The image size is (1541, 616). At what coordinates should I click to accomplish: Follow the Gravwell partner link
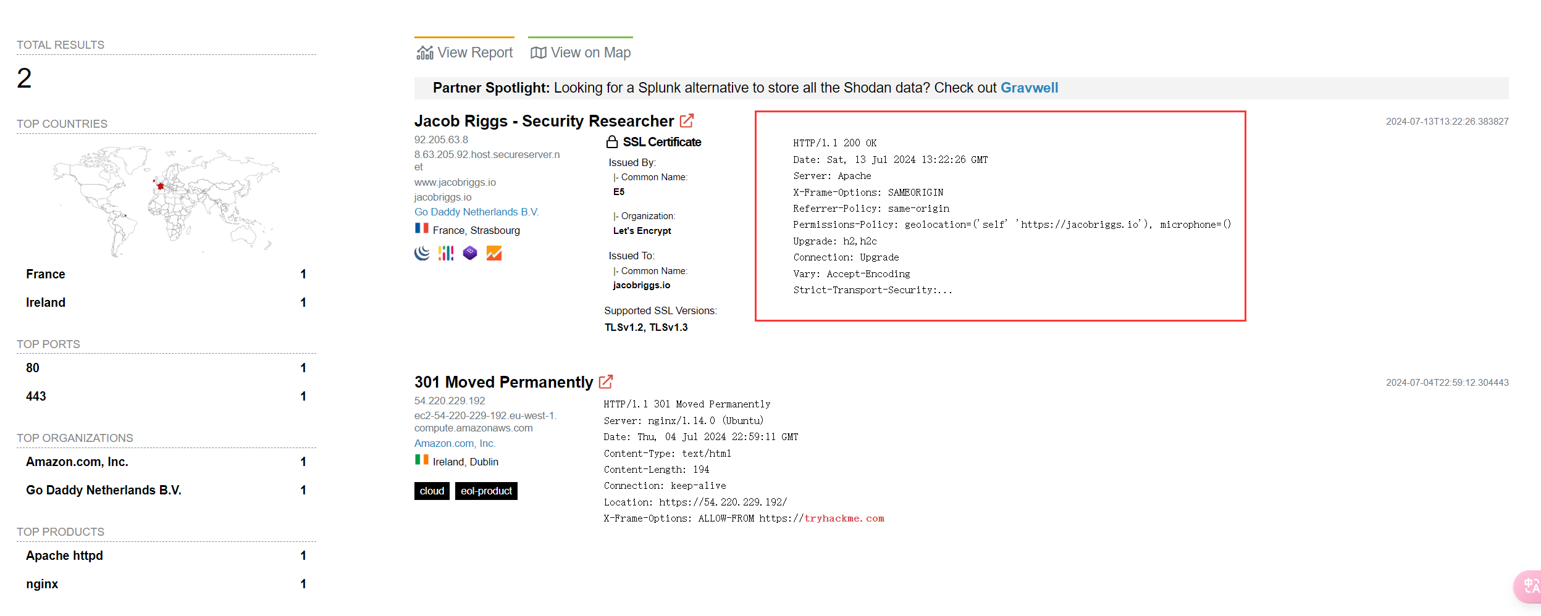[1029, 88]
